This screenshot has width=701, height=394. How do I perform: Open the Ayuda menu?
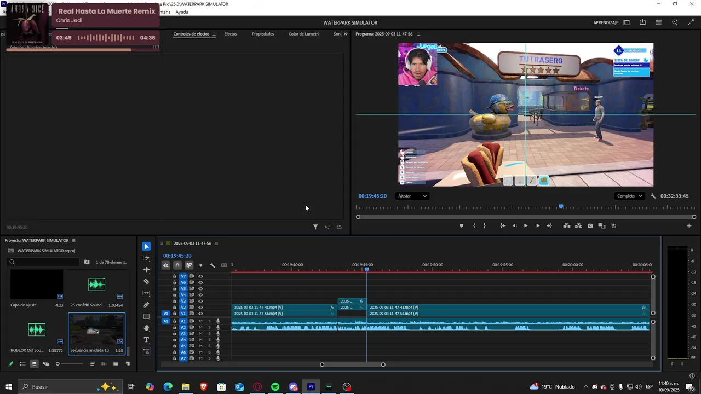(182, 12)
